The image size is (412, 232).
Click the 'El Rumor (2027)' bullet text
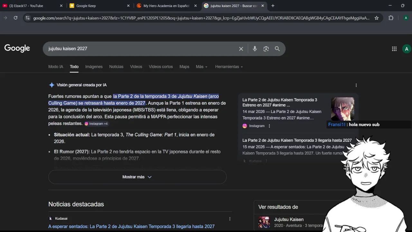[137, 155]
